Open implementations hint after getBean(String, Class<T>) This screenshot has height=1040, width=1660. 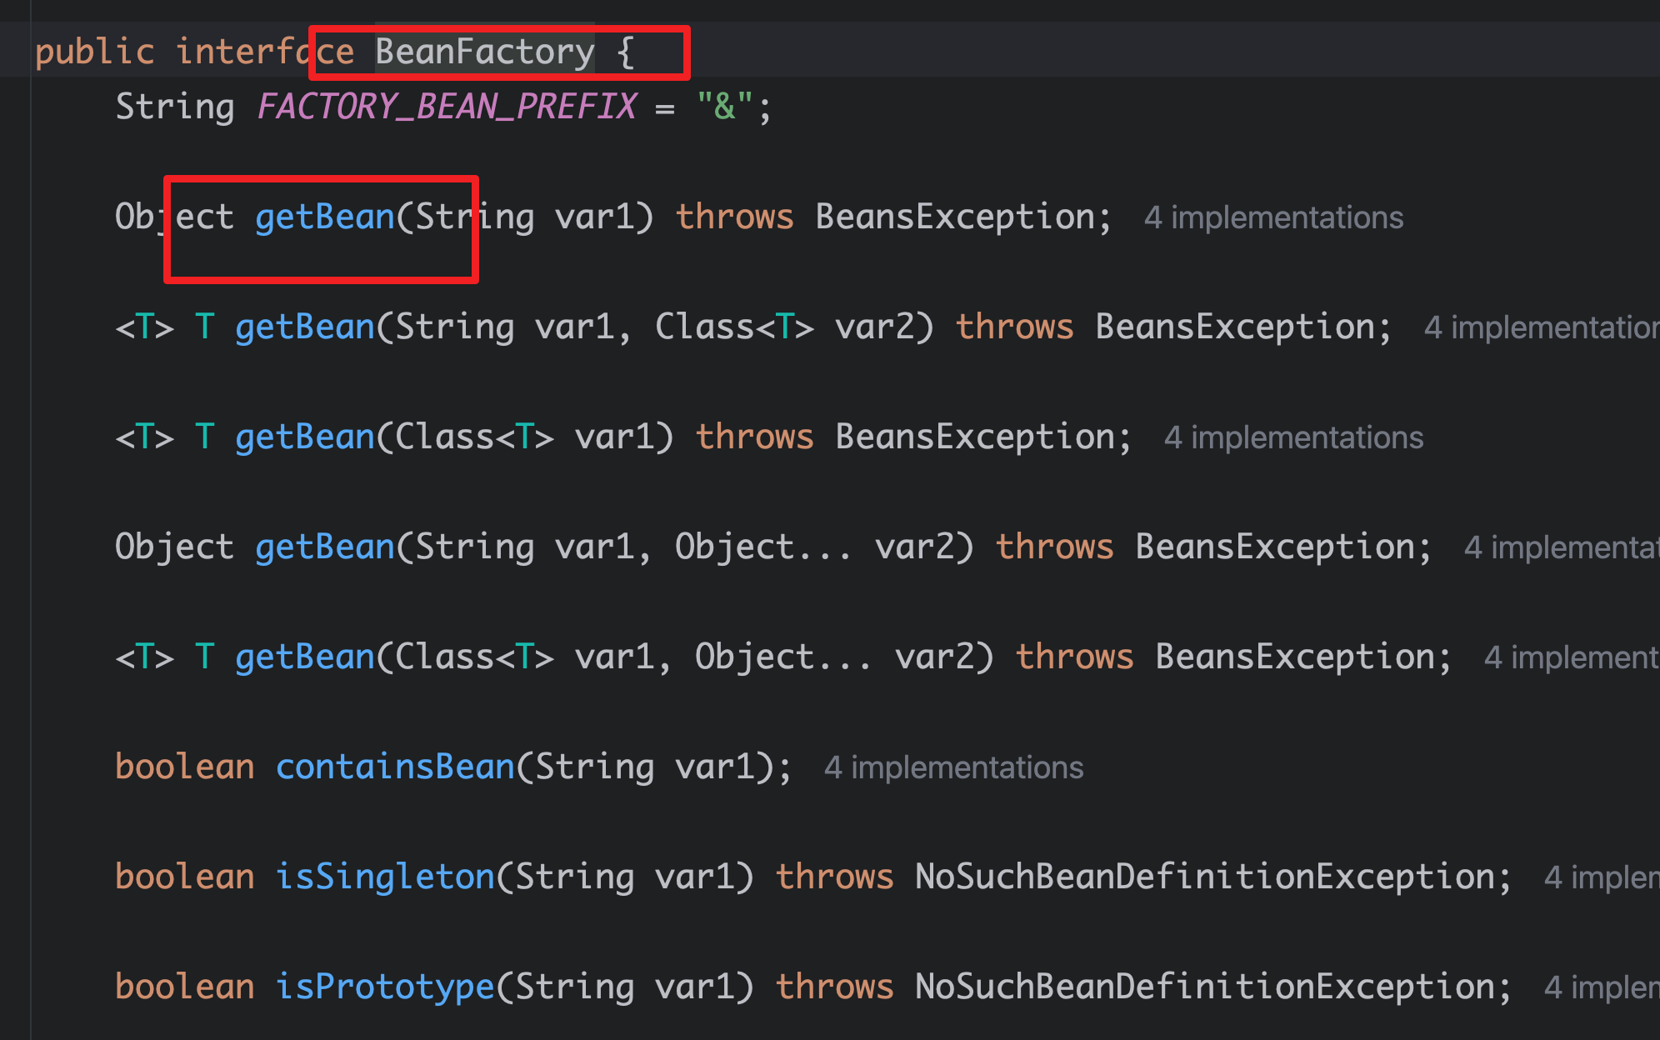coord(1540,327)
